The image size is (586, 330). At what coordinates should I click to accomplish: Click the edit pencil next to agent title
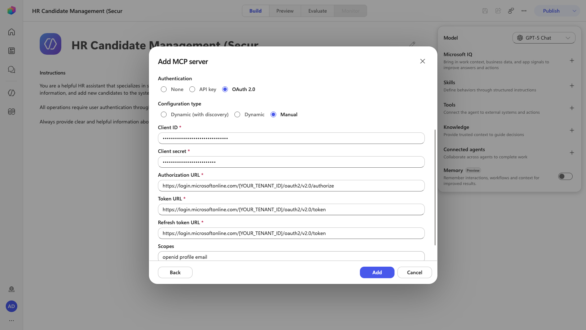412,44
